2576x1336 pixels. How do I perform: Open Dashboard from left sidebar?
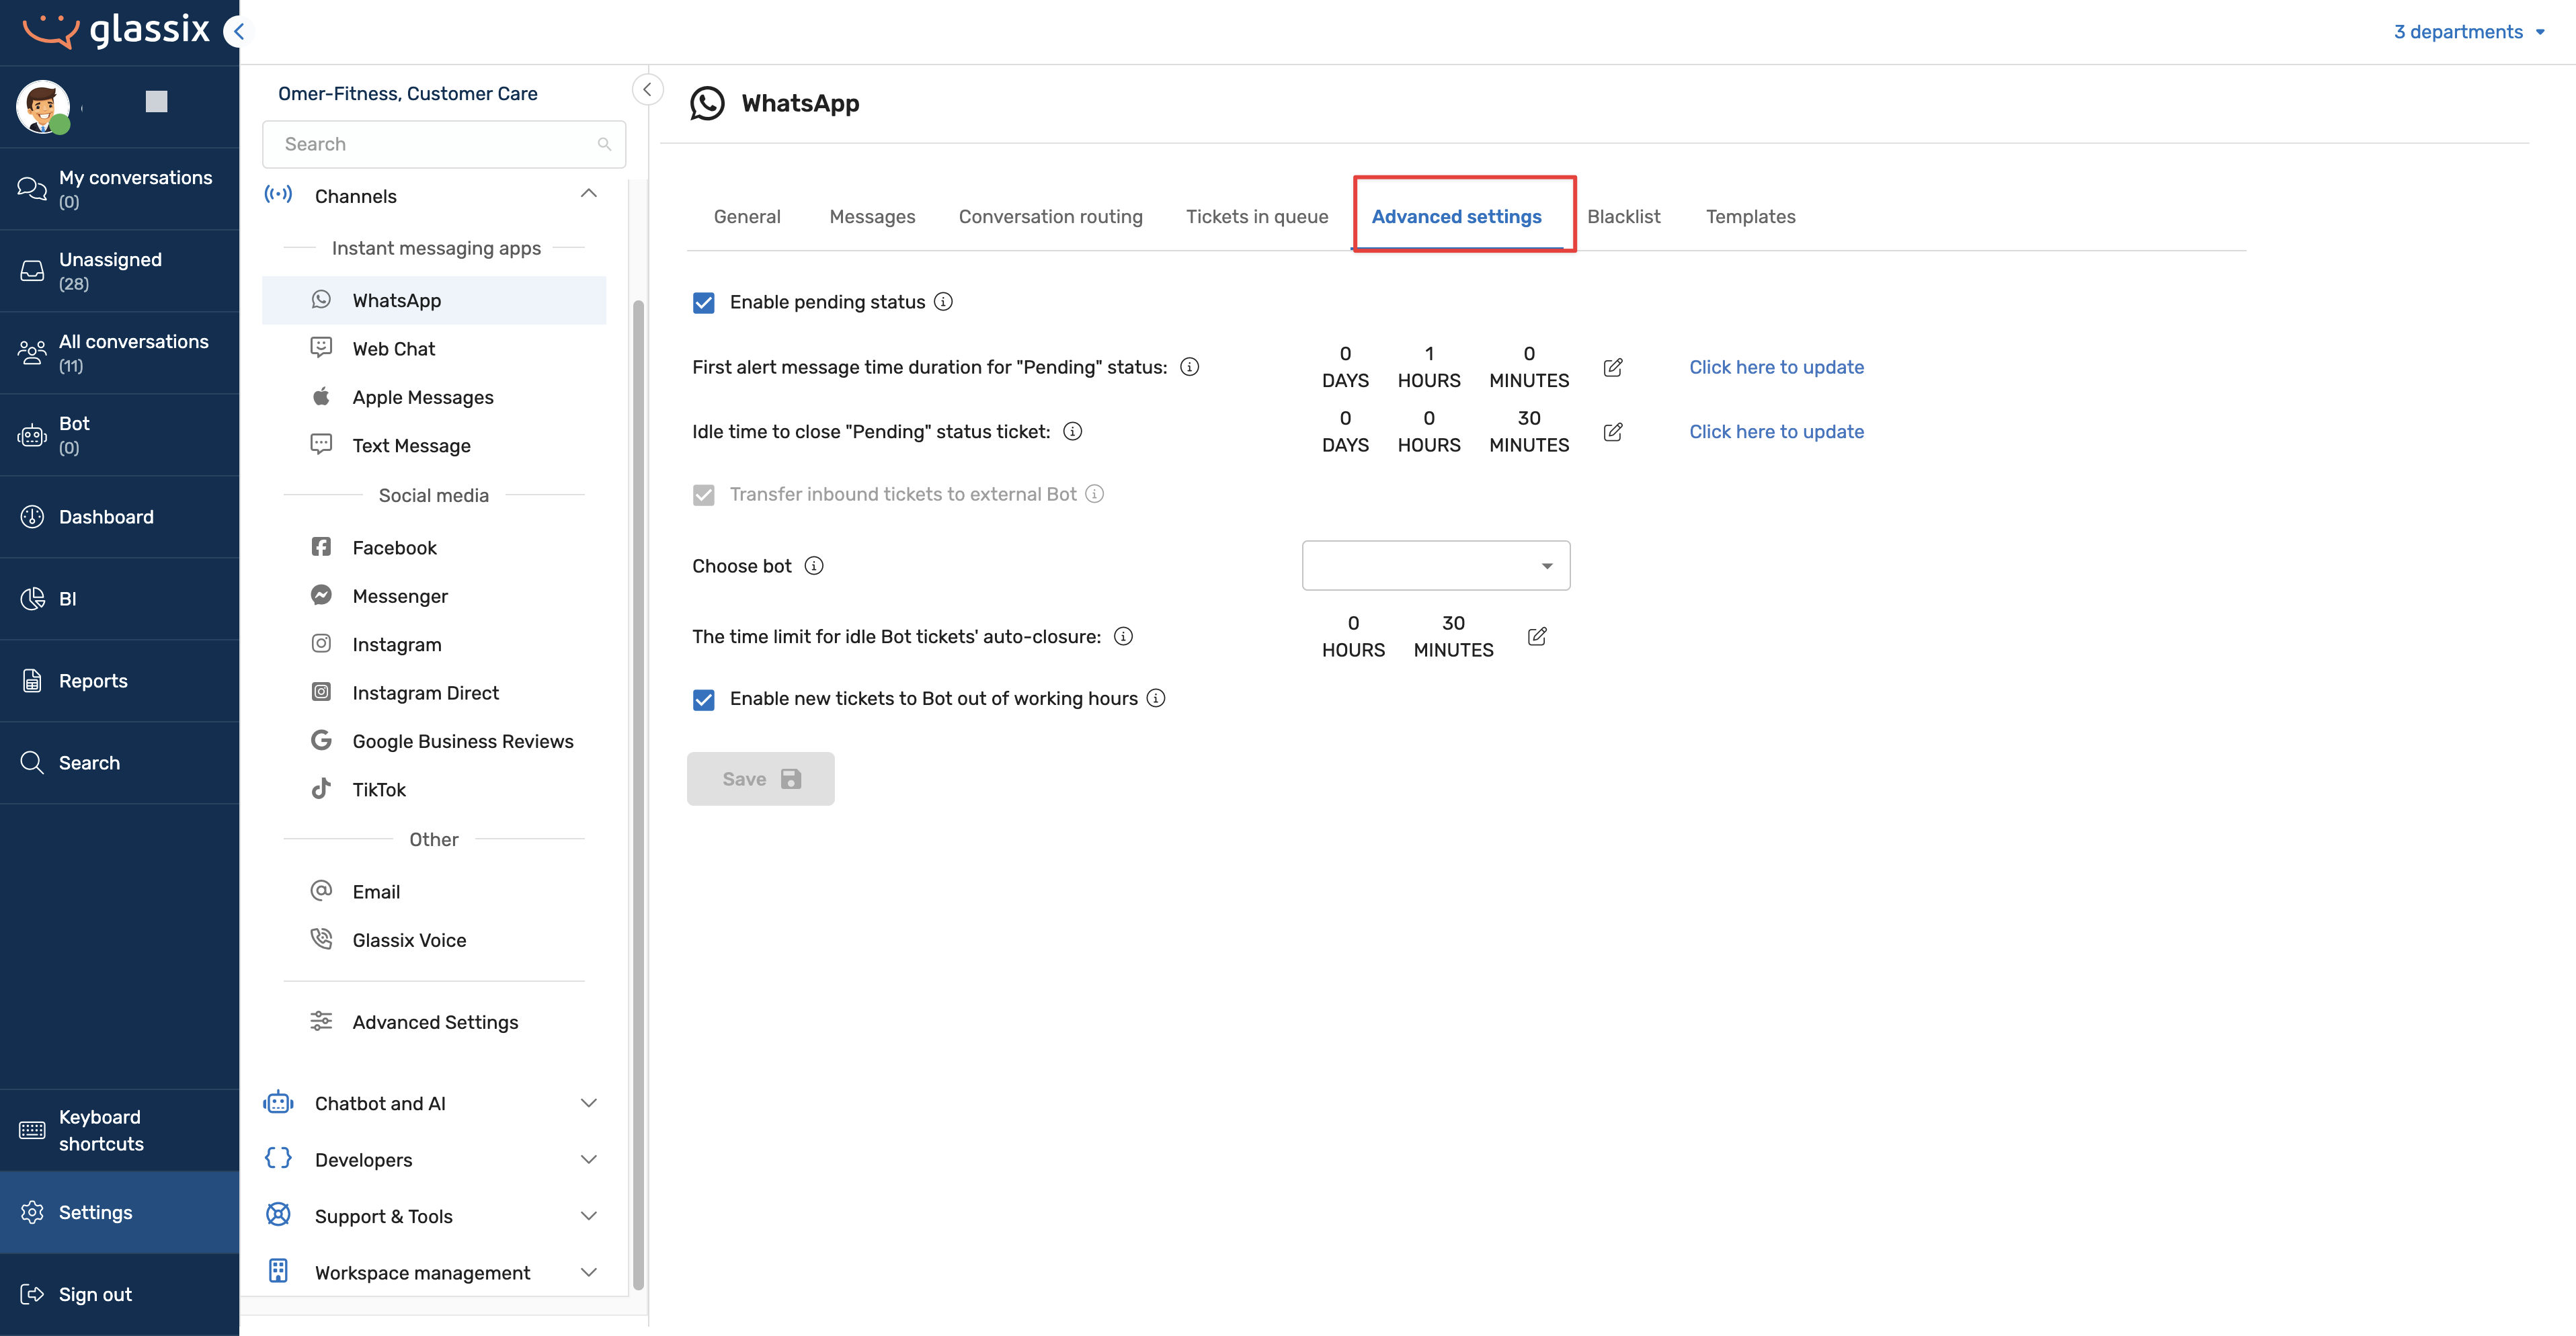click(x=106, y=517)
